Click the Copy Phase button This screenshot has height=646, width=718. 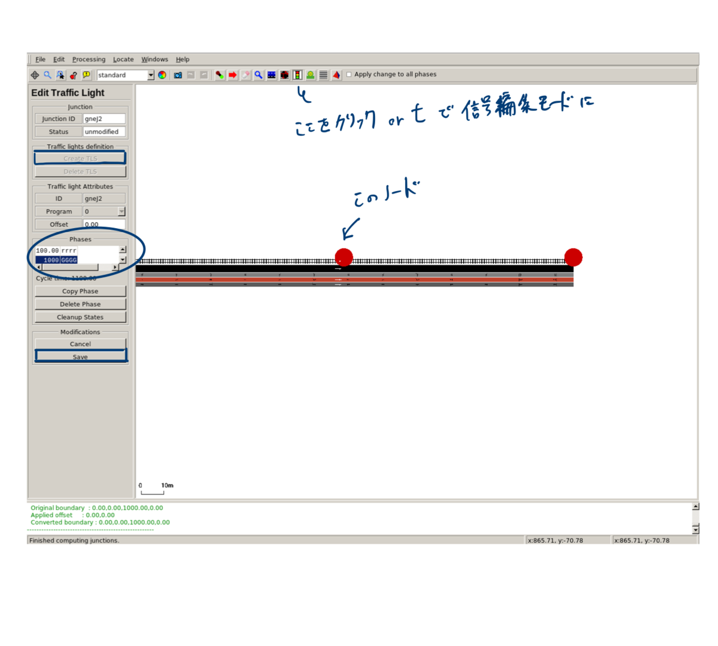(80, 291)
